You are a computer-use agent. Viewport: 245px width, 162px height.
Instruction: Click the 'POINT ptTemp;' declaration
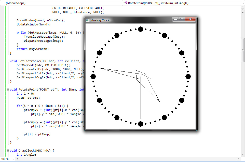point(28,98)
